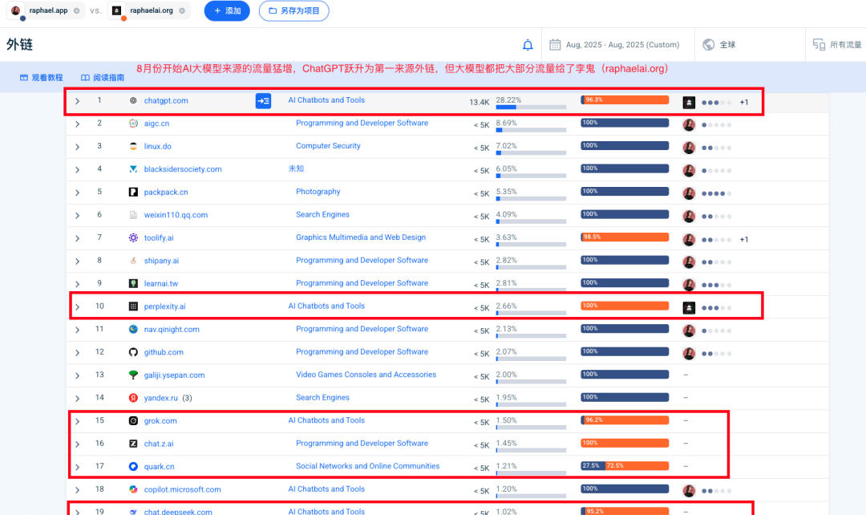Remove raphaelai.org from comparison

pos(182,10)
